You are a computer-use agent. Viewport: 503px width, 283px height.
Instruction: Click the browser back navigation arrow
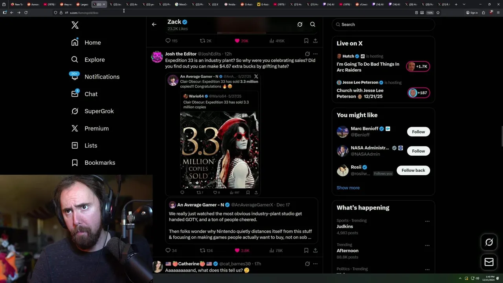tap(12, 13)
